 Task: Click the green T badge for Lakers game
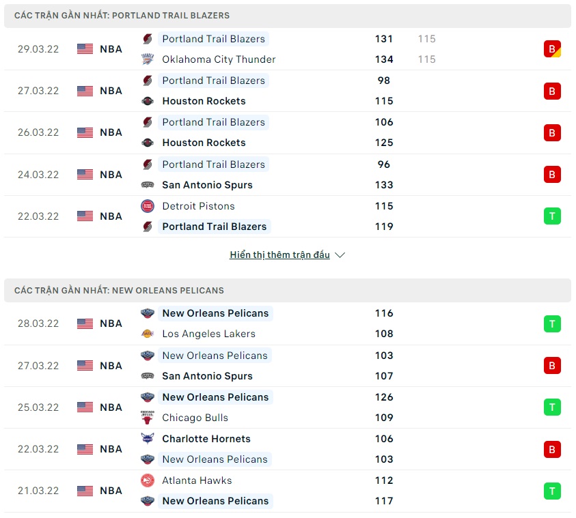(552, 323)
